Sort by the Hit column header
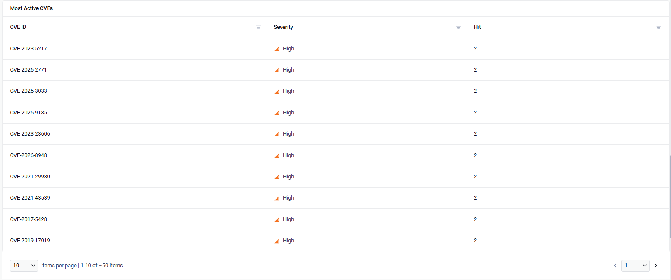671x280 pixels. [x=477, y=27]
